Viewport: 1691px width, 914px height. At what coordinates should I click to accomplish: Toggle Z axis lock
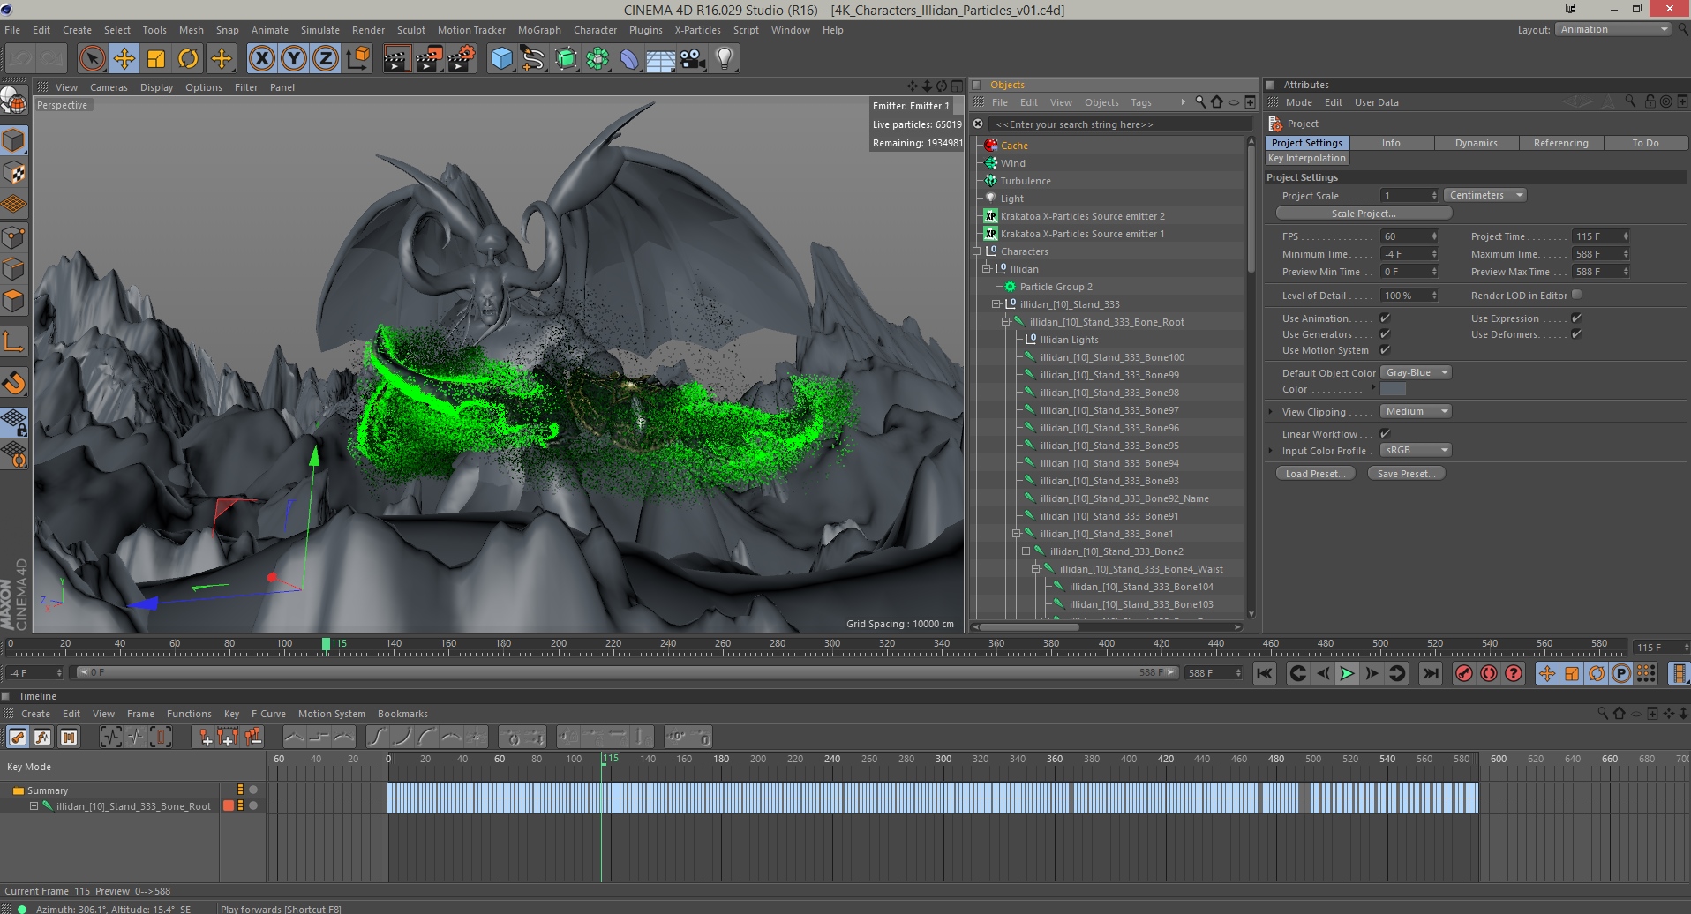(325, 59)
